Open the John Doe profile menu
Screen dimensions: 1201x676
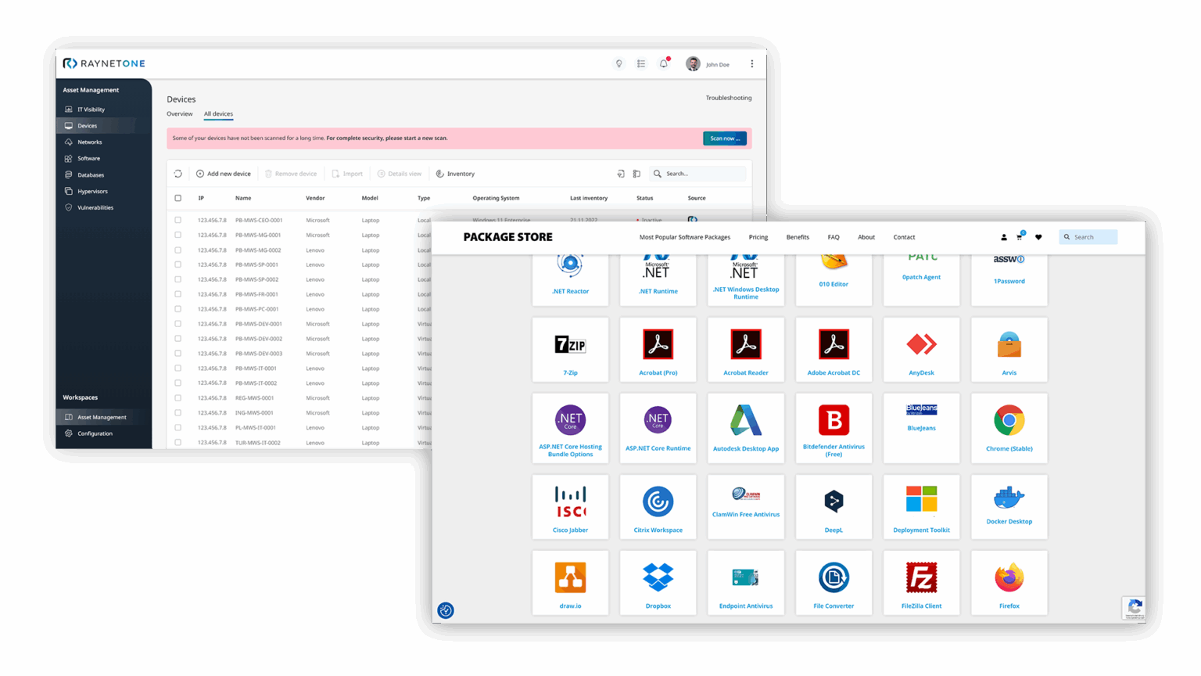pyautogui.click(x=708, y=63)
